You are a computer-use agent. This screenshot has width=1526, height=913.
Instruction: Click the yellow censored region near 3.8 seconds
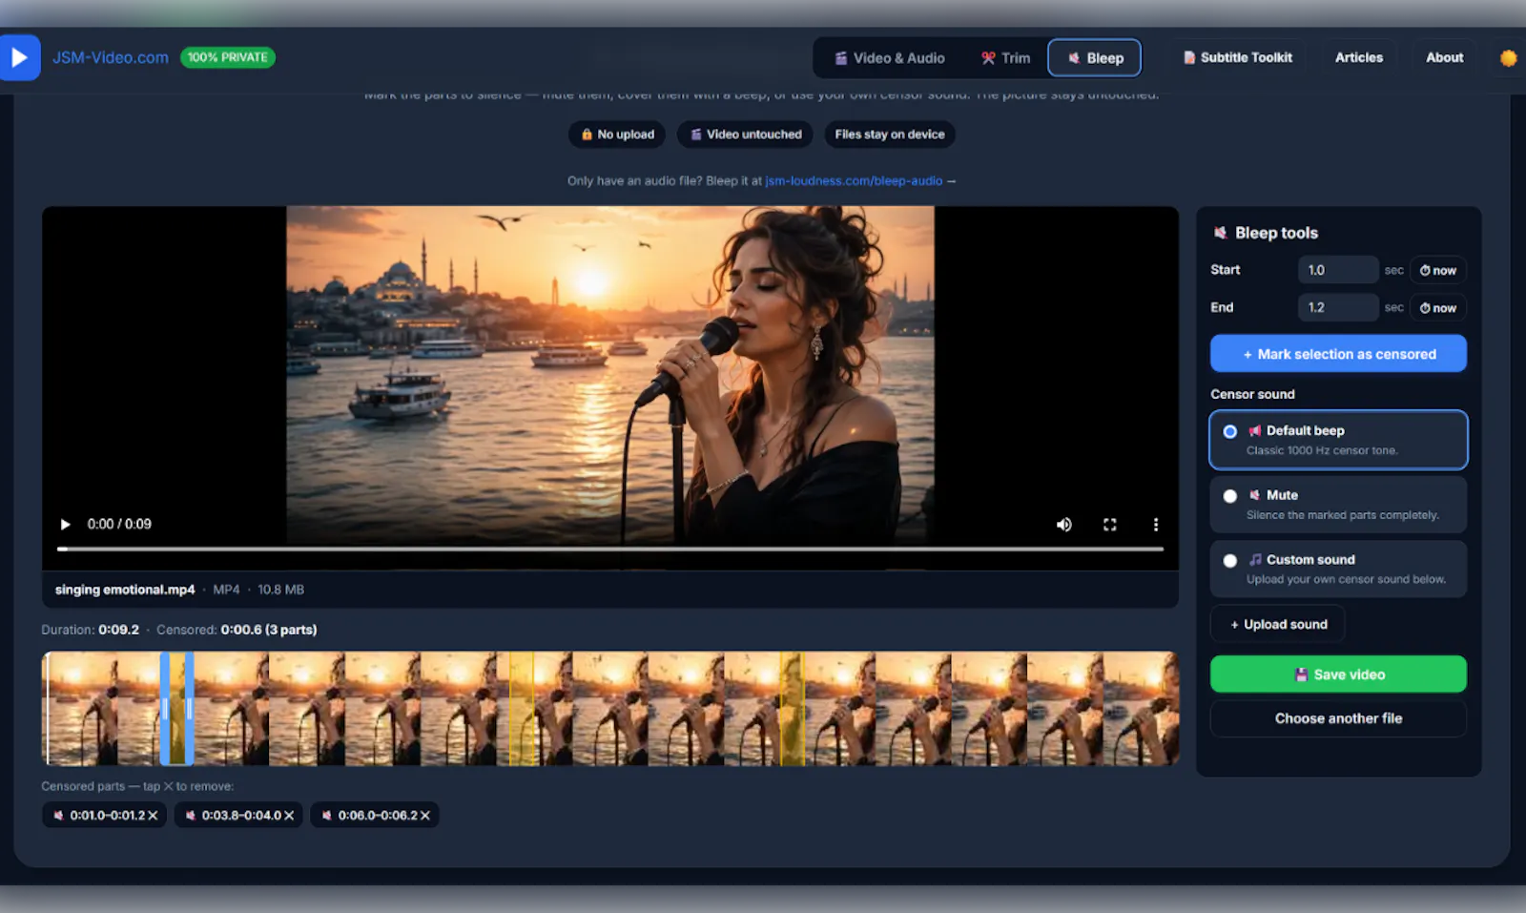pos(522,708)
